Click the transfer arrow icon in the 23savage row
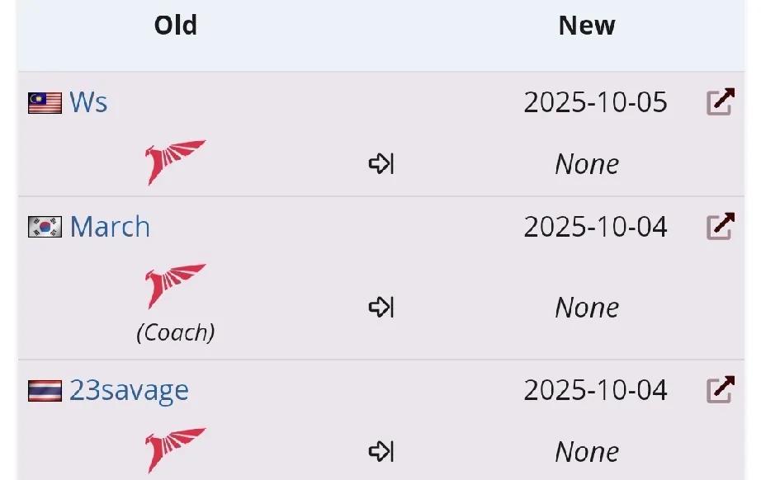Image resolution: width=761 pixels, height=480 pixels. pos(381,451)
